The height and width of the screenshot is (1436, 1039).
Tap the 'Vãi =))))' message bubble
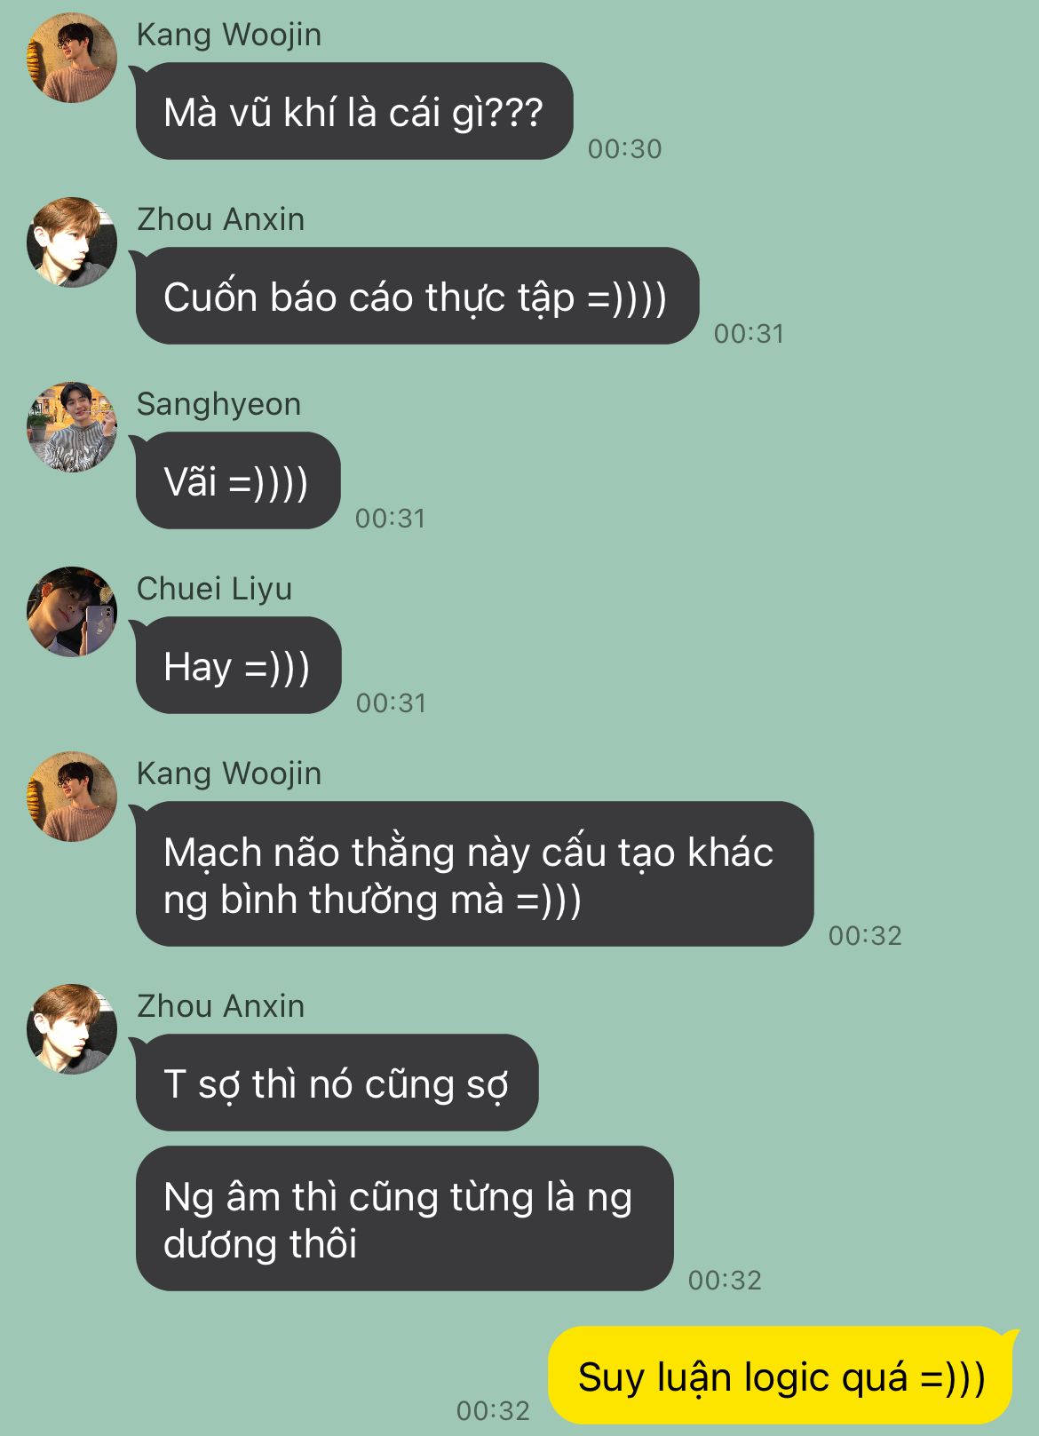(x=236, y=480)
